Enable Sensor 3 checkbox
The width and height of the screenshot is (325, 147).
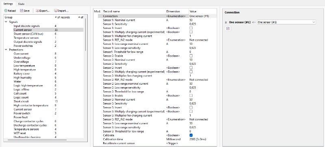click(191, 96)
